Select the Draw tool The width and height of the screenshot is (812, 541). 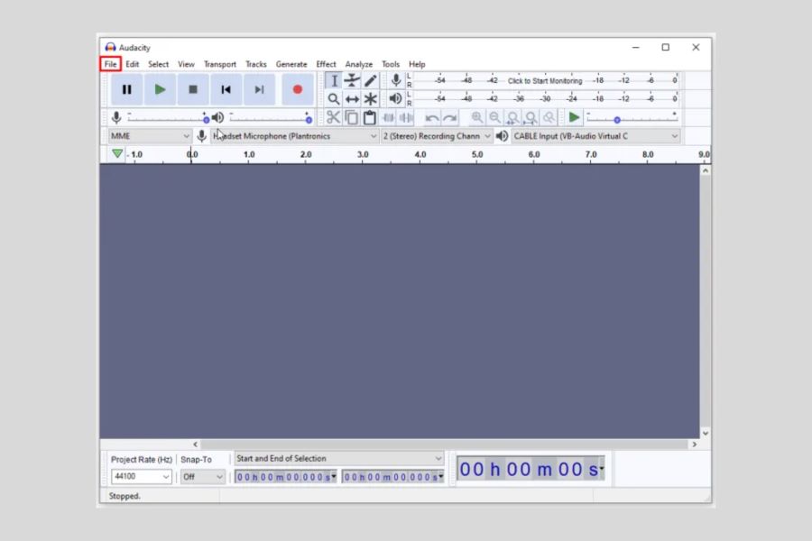coord(370,80)
